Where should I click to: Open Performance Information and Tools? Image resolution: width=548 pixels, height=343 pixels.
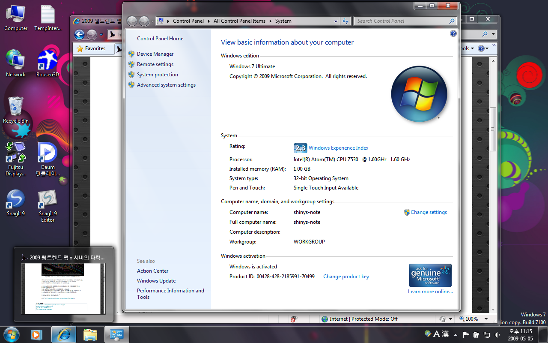170,294
